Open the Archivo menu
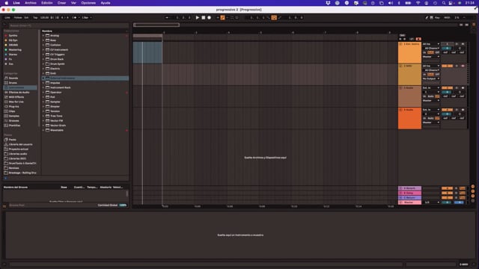 30,3
